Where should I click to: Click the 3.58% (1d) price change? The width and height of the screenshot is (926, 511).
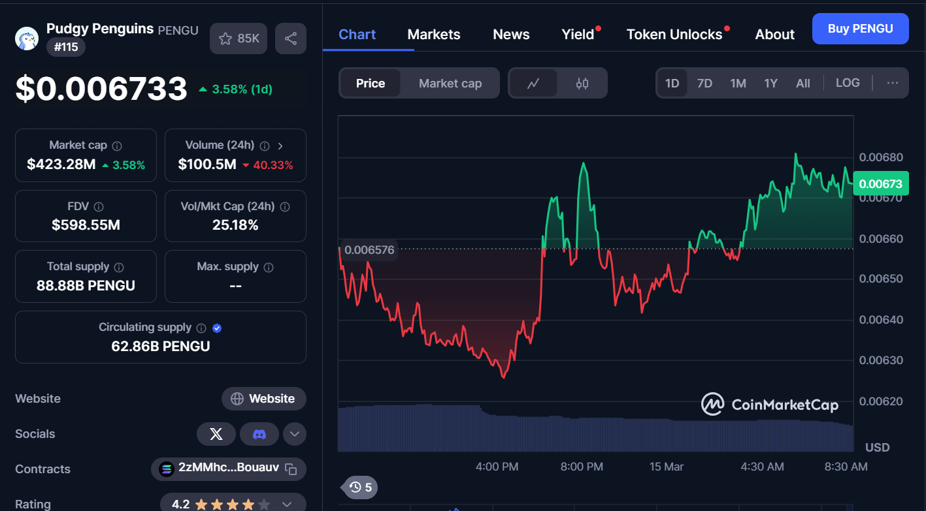[x=235, y=89]
